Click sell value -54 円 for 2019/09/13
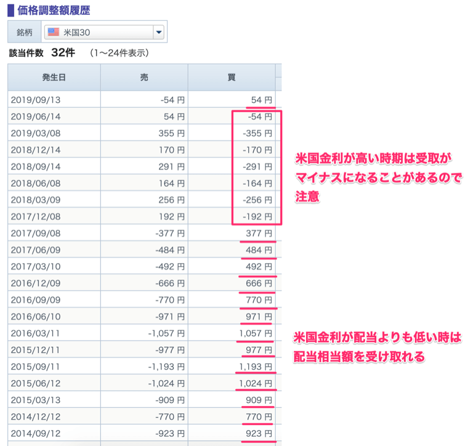The width and height of the screenshot is (468, 446). [x=172, y=100]
